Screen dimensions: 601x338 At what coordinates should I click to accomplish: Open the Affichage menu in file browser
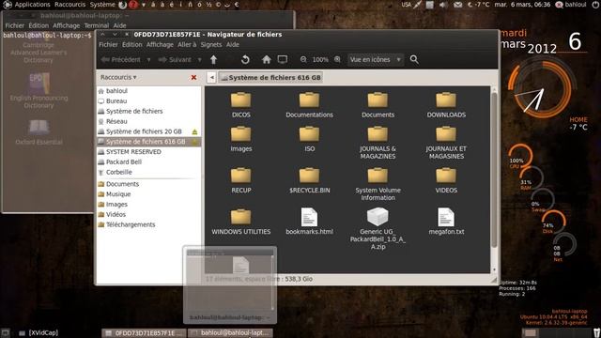click(160, 44)
